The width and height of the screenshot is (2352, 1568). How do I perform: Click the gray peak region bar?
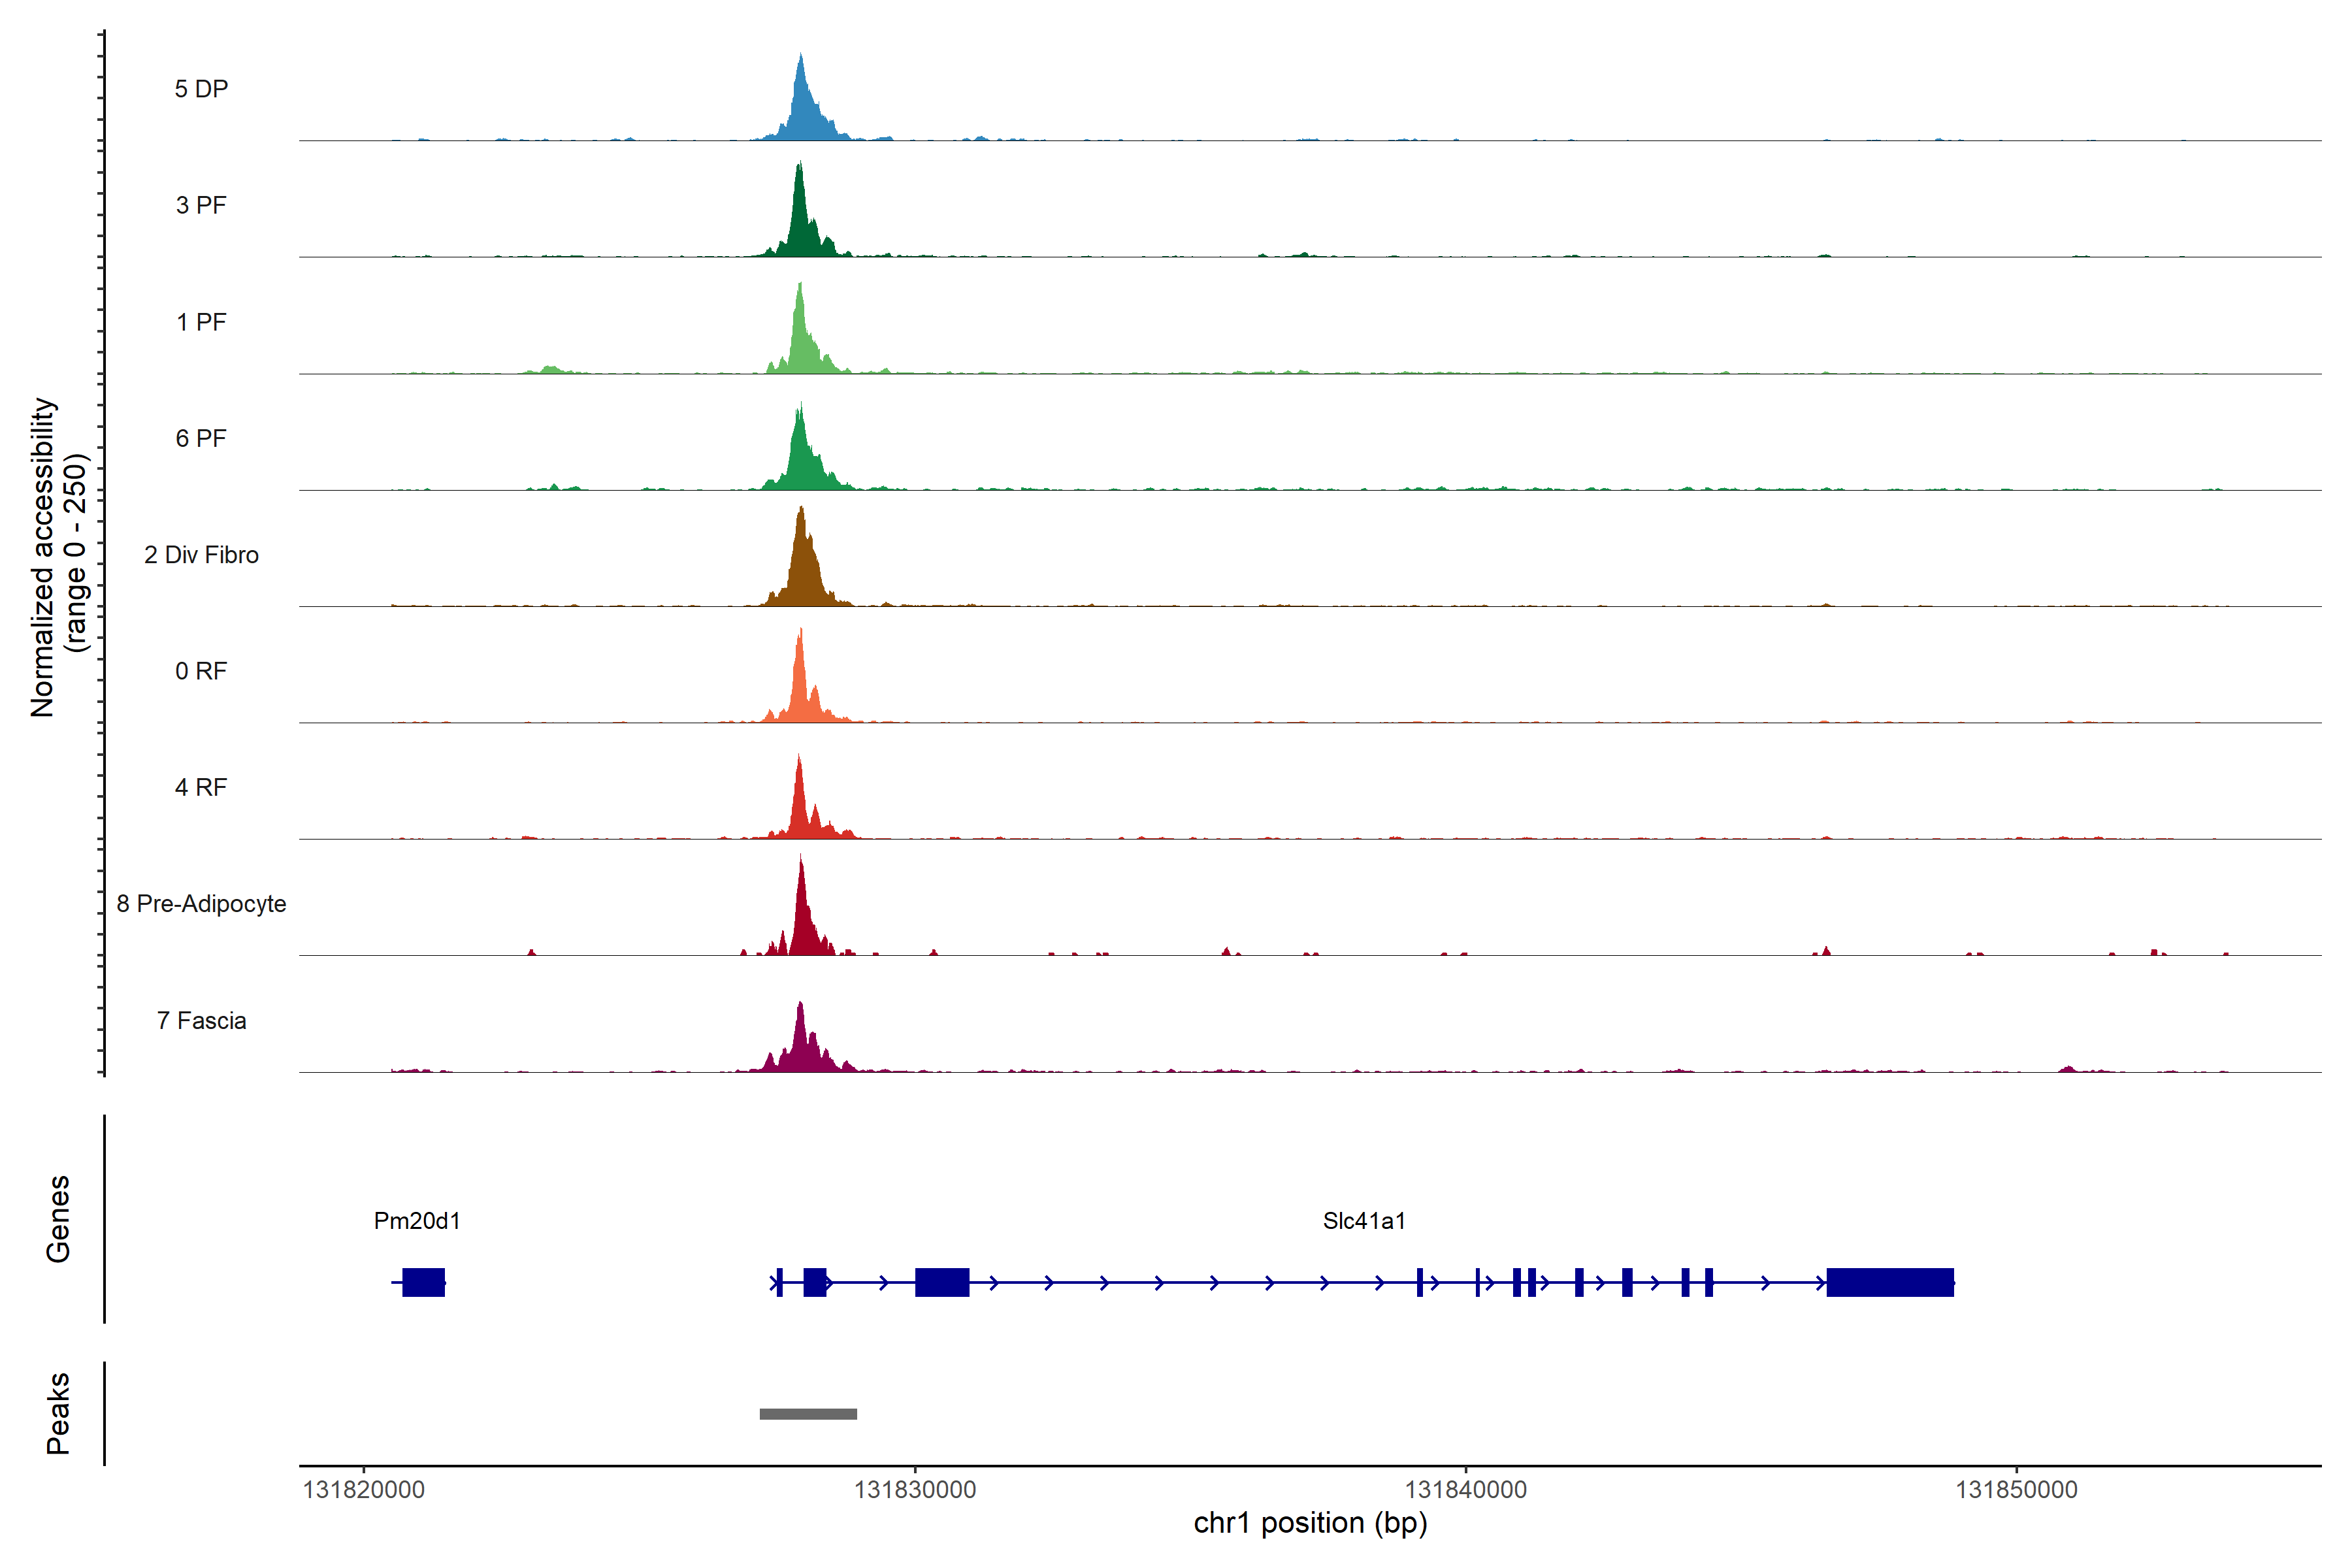point(808,1414)
